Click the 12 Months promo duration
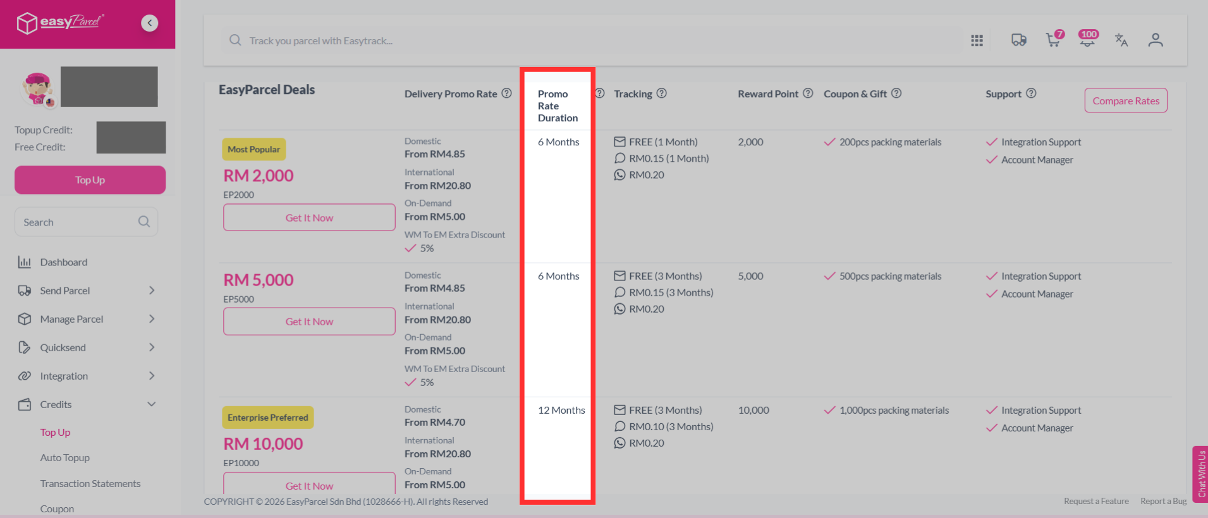The width and height of the screenshot is (1208, 518). [x=561, y=411]
